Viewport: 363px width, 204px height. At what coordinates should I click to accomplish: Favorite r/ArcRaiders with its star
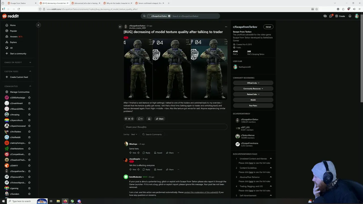click(x=29, y=131)
